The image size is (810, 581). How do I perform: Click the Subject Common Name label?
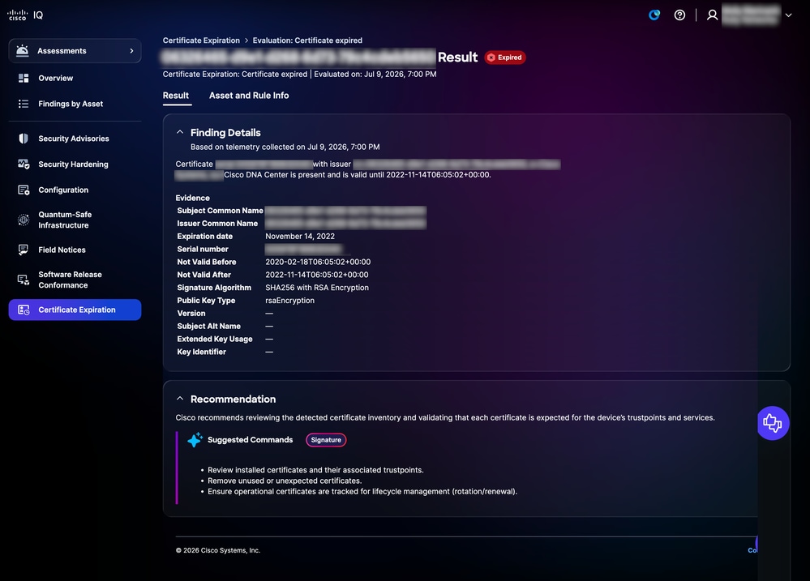click(x=220, y=211)
